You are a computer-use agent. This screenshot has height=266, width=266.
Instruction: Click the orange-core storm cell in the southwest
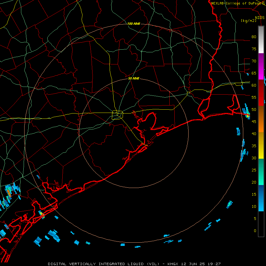(9, 194)
